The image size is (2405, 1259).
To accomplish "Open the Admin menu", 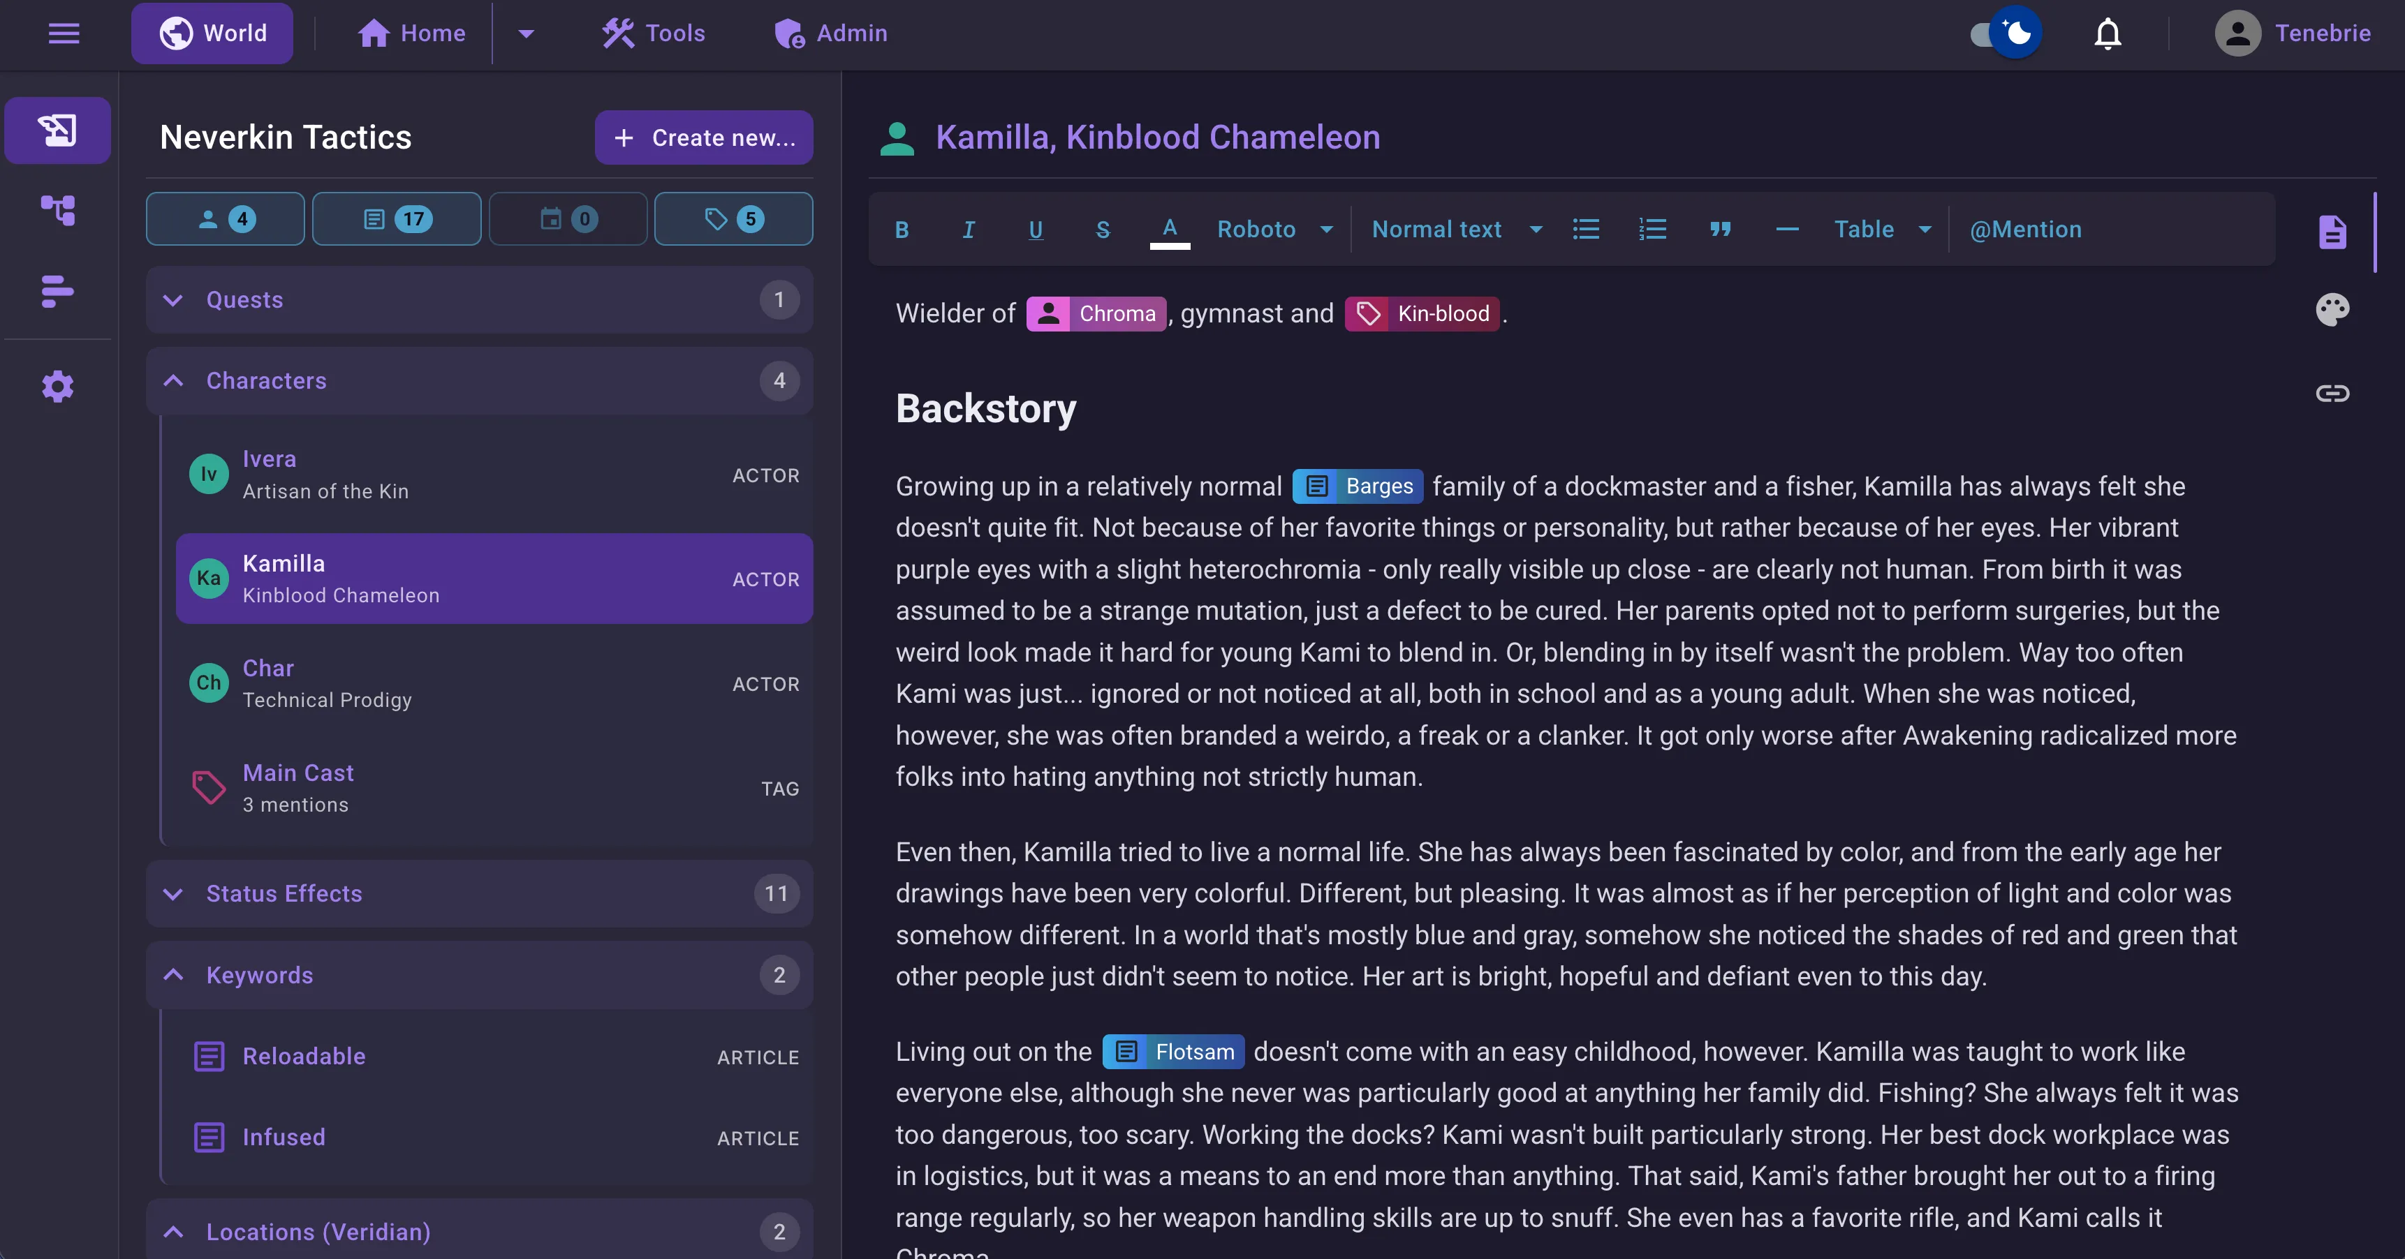I will tap(831, 33).
